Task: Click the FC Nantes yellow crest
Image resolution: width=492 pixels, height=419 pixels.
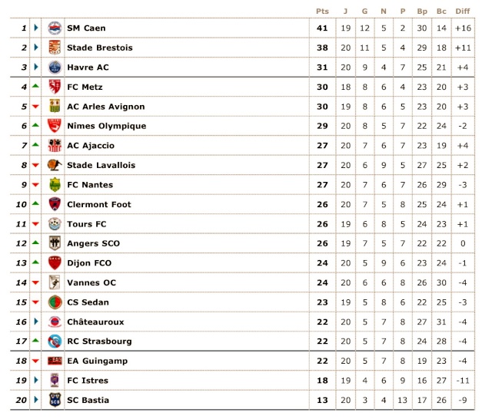Action: [x=55, y=184]
